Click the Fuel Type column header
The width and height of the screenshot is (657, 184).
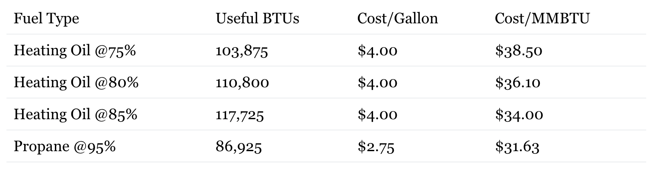tap(46, 19)
